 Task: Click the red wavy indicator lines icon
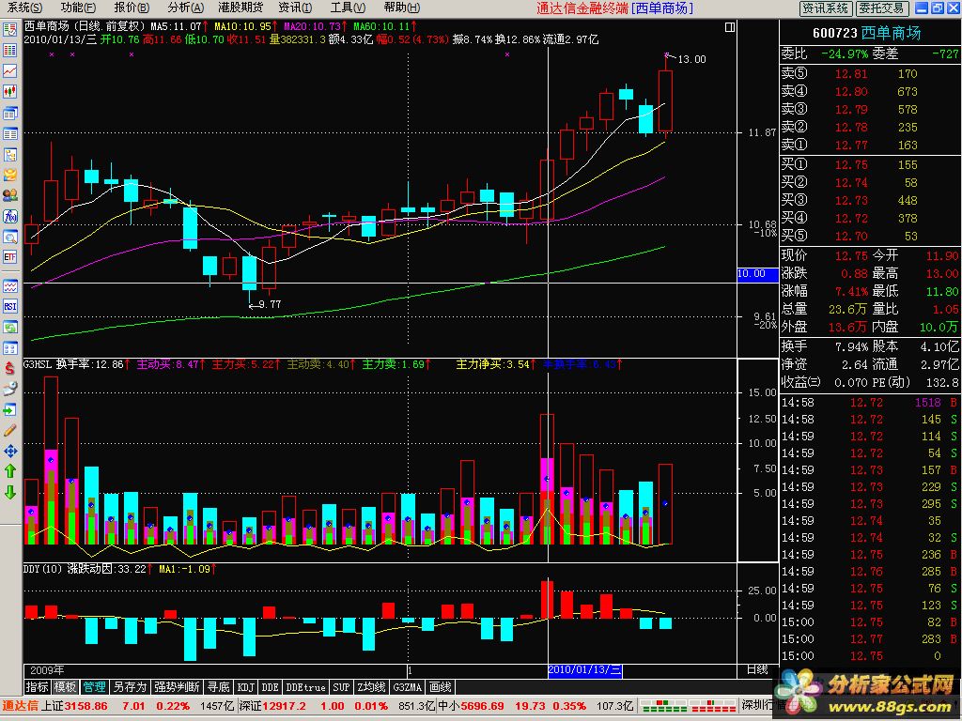pyautogui.click(x=9, y=285)
